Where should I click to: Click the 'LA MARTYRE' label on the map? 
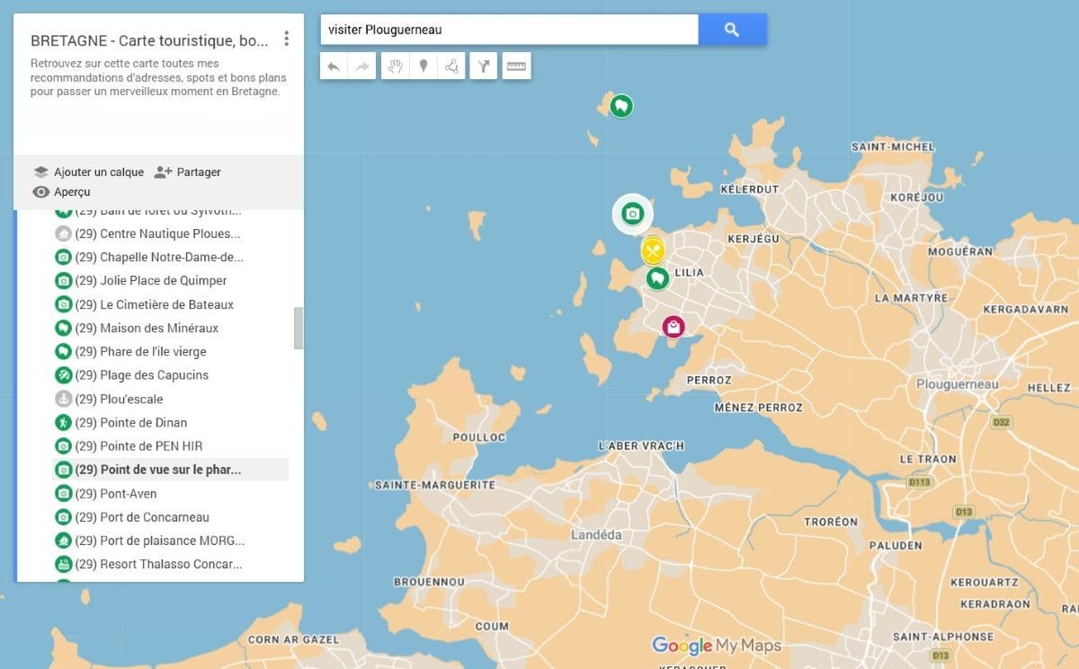911,297
